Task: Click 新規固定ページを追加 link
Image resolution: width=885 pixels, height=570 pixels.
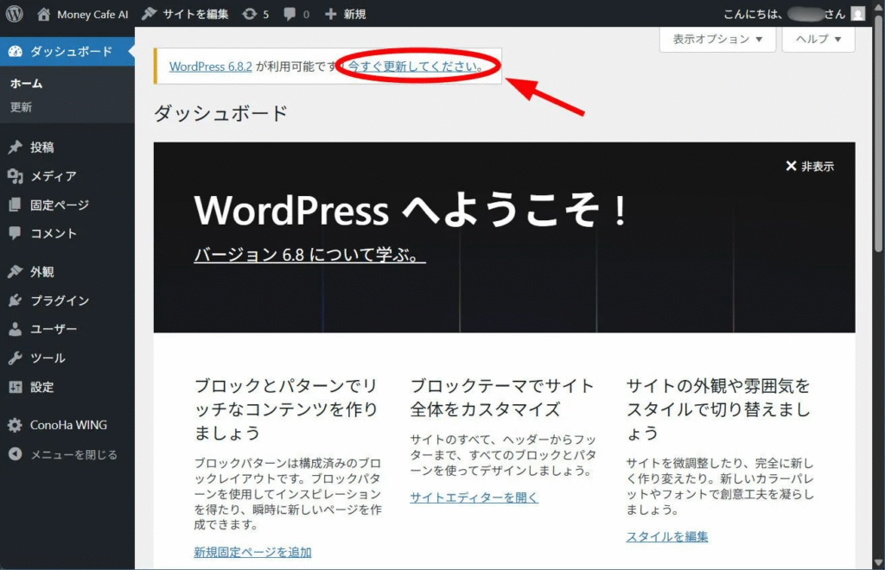Action: coord(252,552)
